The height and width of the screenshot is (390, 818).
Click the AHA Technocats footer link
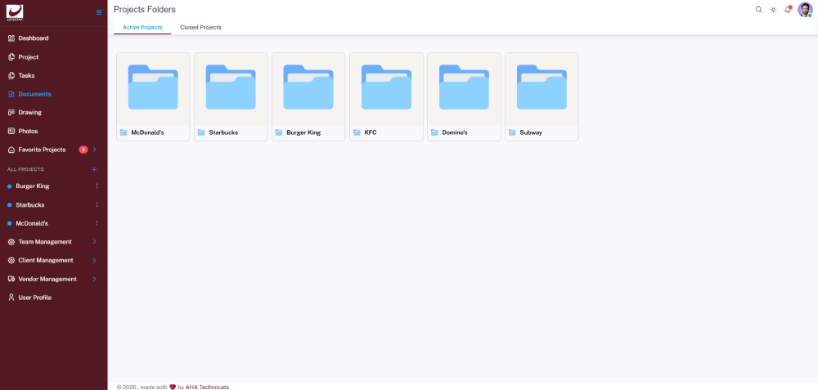click(x=207, y=387)
